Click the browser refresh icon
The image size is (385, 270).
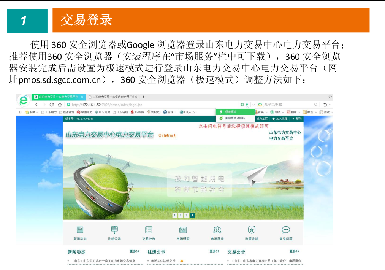coord(52,105)
